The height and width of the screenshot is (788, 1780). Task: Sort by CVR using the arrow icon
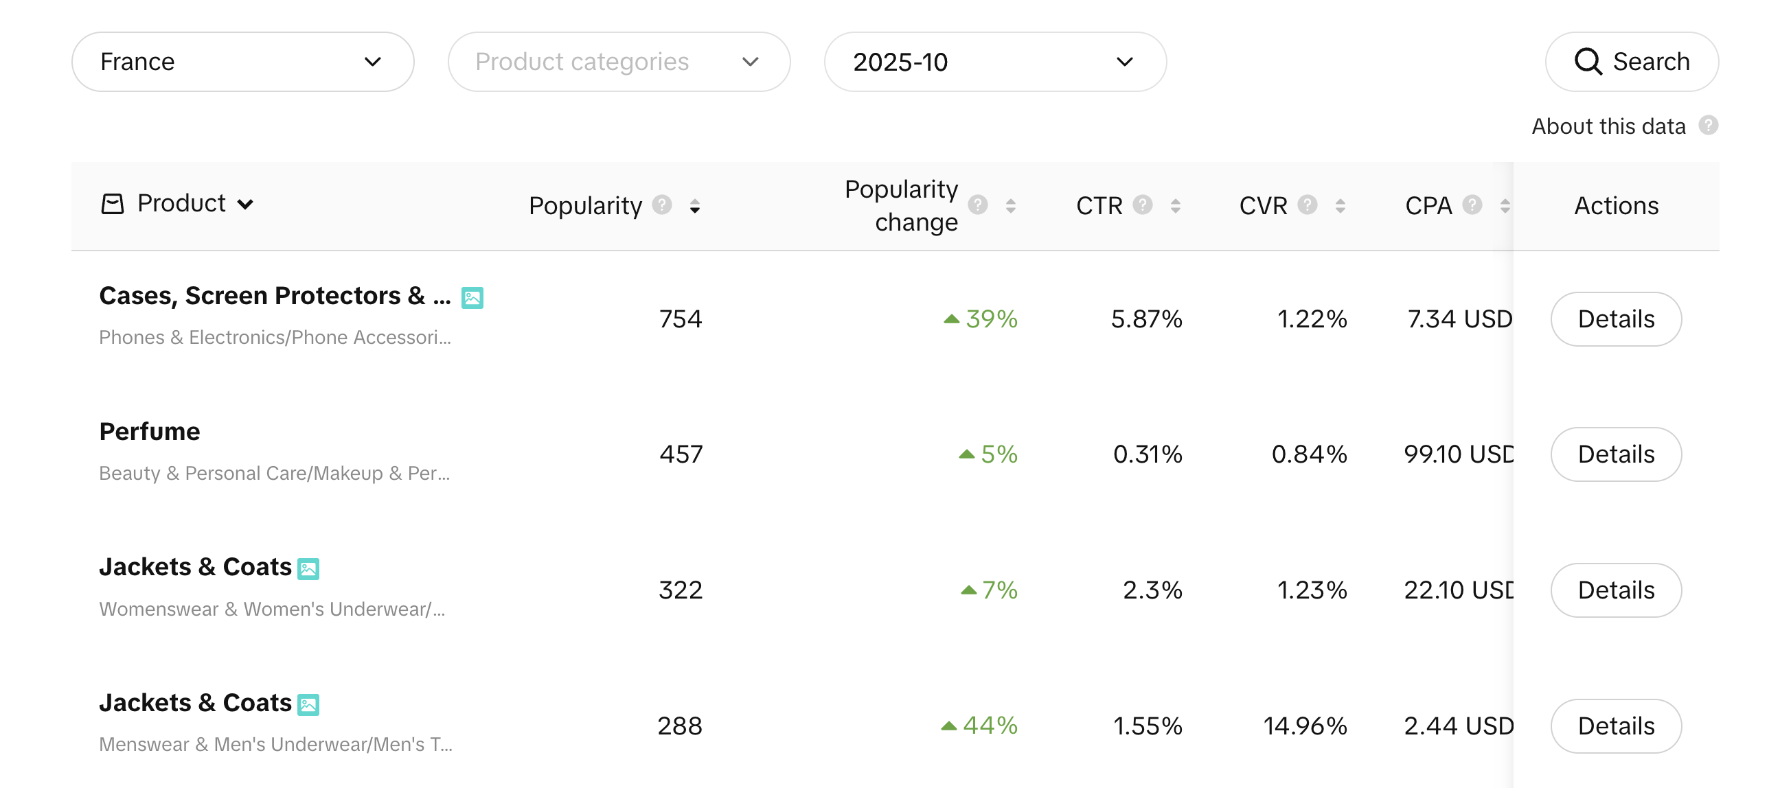1340,206
